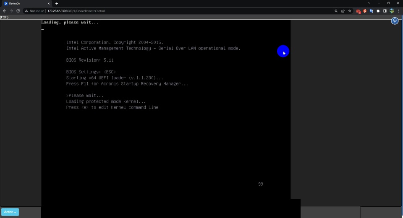
Task: Click the browser forward arrow
Action: tap(11, 11)
